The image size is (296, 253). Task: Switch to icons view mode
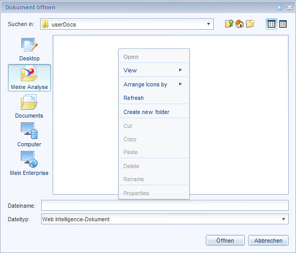coord(272,24)
